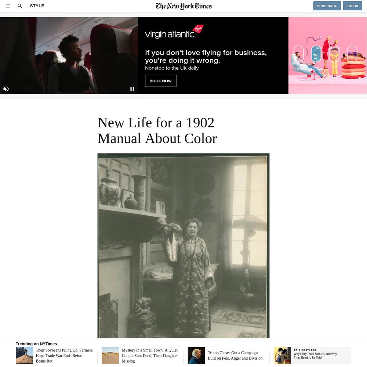Viewport: 367px width, 367px height.
Task: Click the pink illustrated ad panel
Action: pyautogui.click(x=327, y=55)
